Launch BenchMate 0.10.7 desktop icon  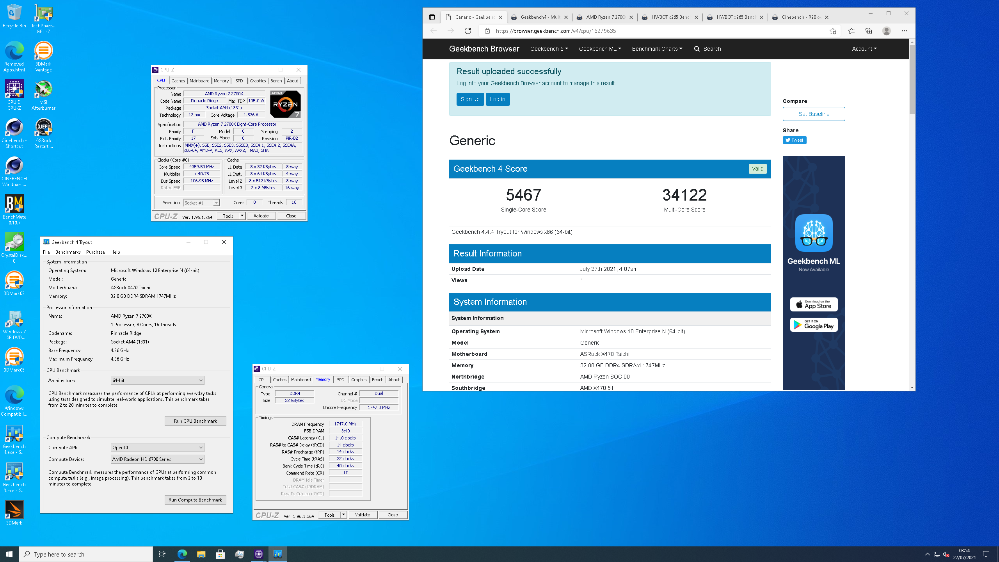14,210
